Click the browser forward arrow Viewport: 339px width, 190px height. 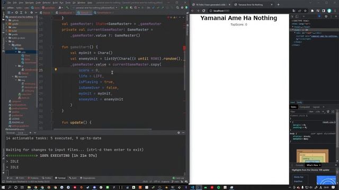pos(198,11)
